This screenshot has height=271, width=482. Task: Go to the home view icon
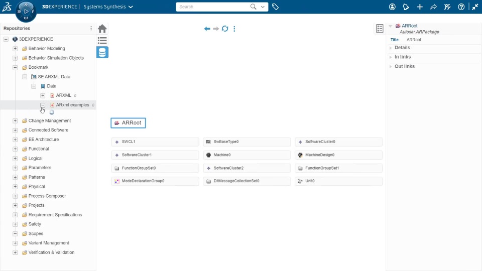(x=102, y=29)
